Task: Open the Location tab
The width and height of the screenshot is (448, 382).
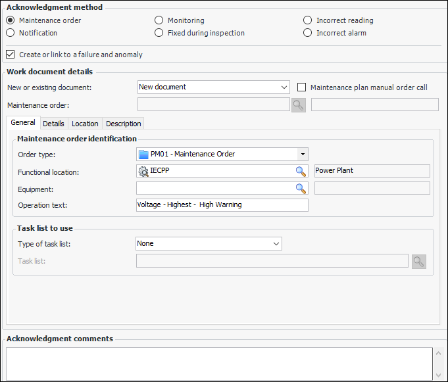Action: (85, 124)
